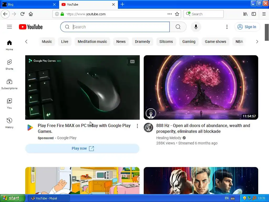Screen dimensions: 269x202
Task: Click the Sign in button
Action: (x=247, y=27)
